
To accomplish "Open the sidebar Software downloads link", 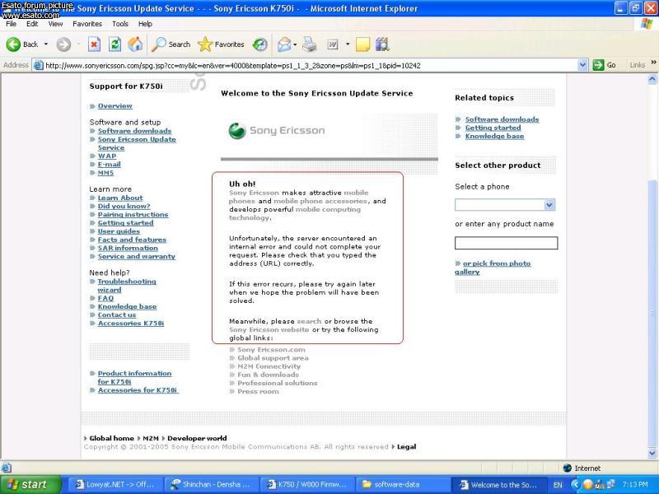I will pyautogui.click(x=134, y=131).
